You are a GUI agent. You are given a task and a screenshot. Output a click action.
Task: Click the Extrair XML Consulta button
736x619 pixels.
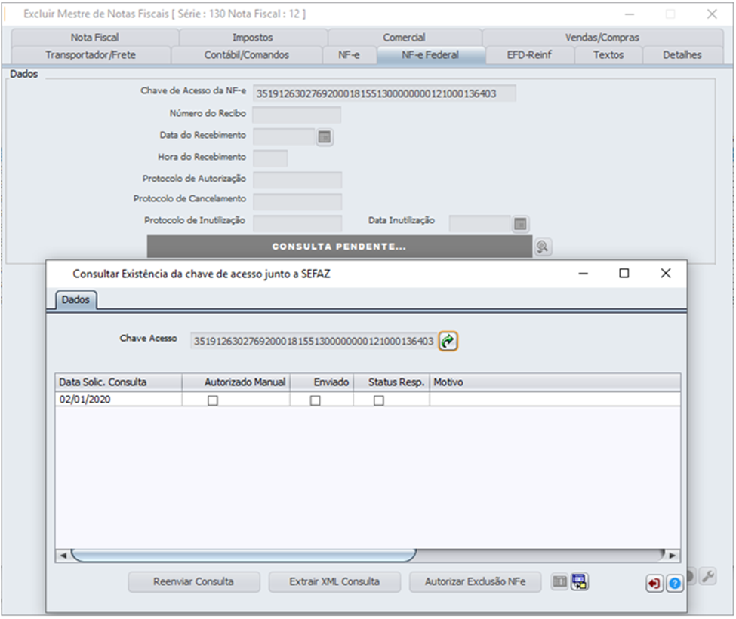334,582
